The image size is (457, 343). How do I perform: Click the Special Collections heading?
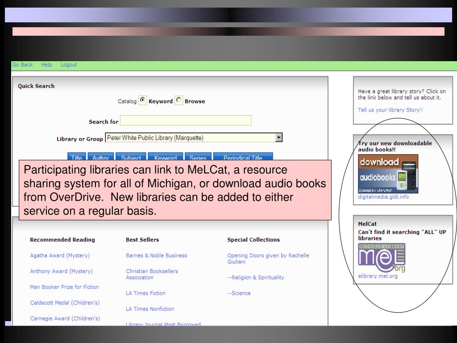tap(253, 240)
